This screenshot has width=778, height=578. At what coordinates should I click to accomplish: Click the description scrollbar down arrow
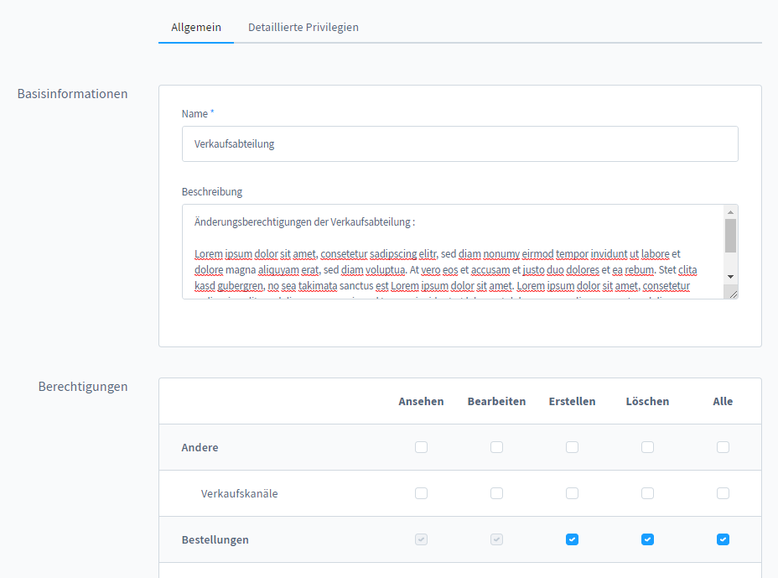pos(730,276)
